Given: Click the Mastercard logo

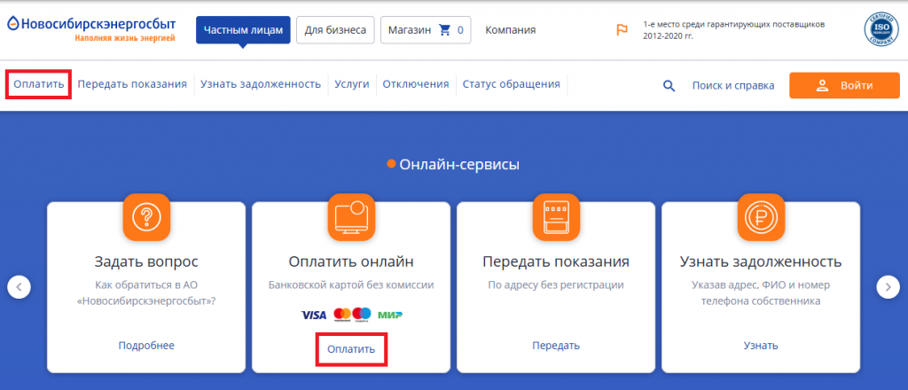Looking at the screenshot, I should coord(342,314).
